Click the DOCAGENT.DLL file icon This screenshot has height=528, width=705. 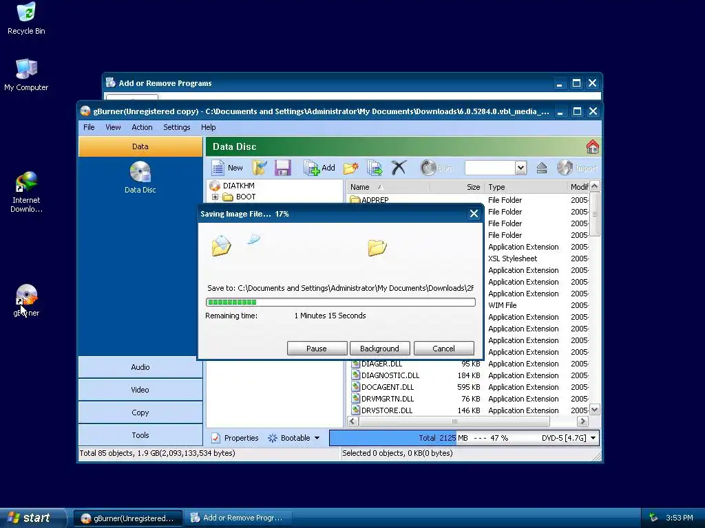pos(356,386)
